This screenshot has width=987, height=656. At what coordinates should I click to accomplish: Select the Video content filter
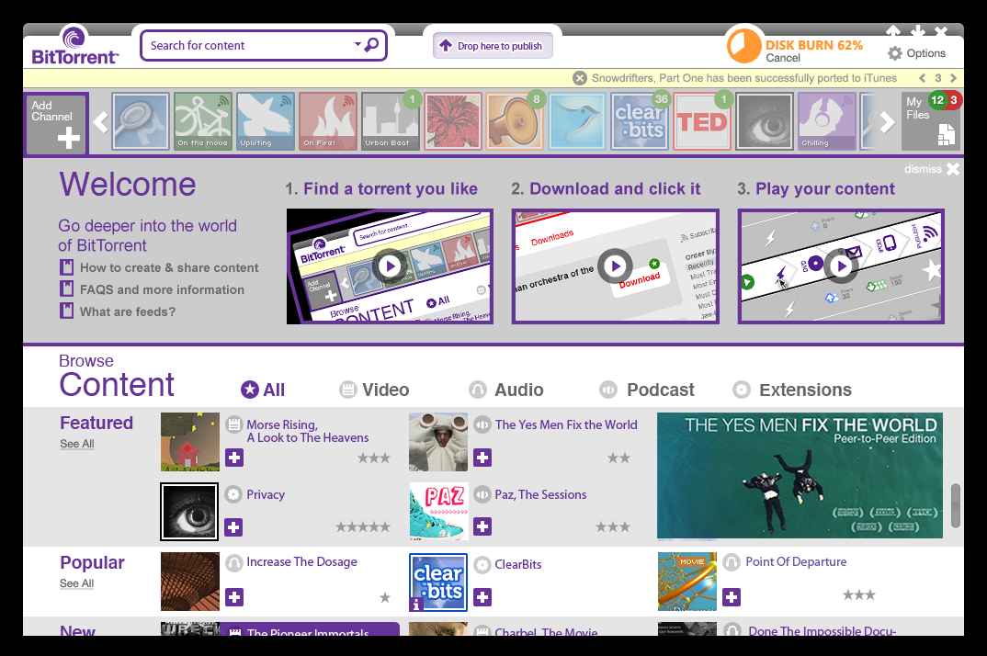(374, 390)
